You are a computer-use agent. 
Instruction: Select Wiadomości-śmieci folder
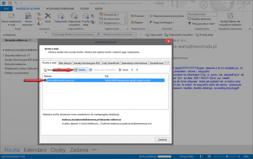coord(21,69)
